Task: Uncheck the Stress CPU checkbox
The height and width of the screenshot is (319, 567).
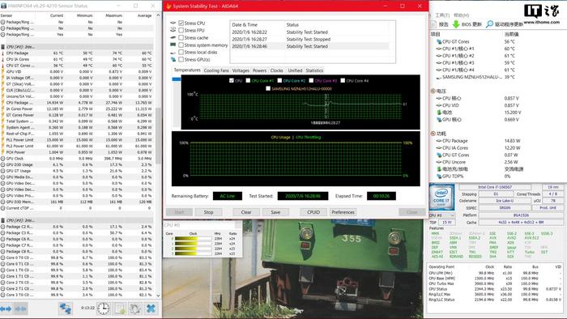Action: pyautogui.click(x=181, y=23)
